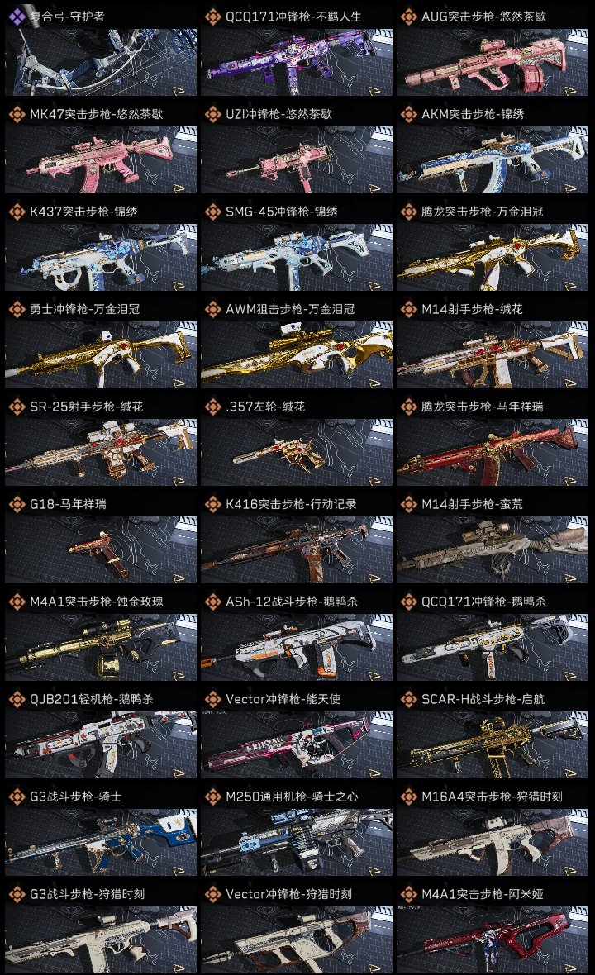This screenshot has height=975, width=595.
Task: Click the M14射手步枪-蛮荒 title label
Action: 472,504
